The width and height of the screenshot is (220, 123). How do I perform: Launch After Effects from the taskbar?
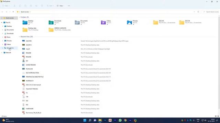point(130,120)
